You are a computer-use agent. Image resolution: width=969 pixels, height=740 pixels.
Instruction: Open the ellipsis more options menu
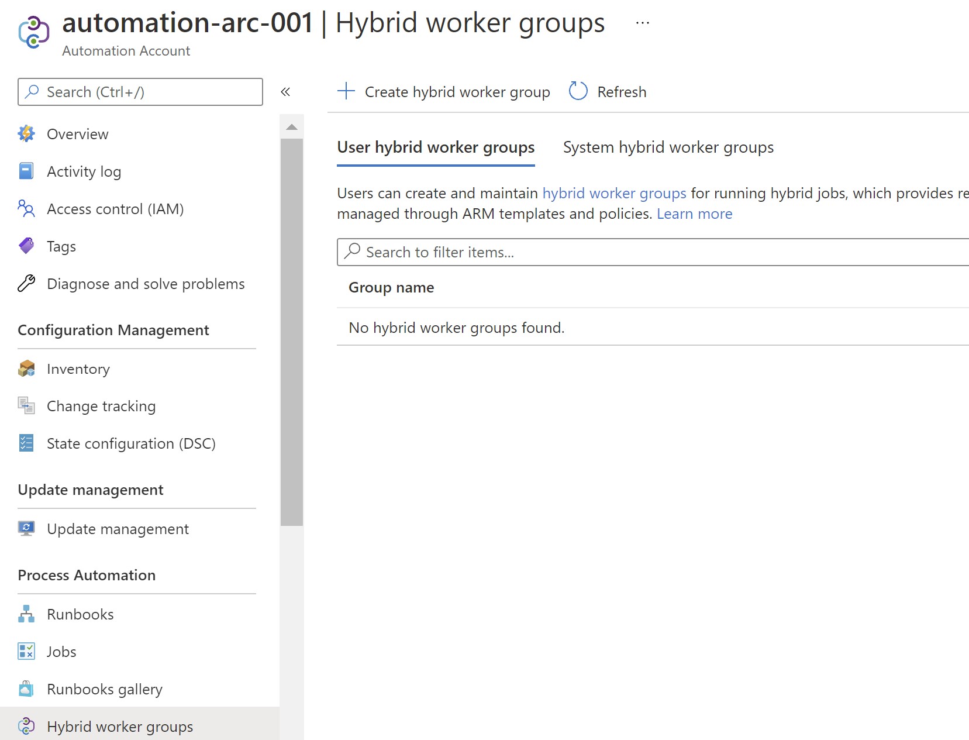(643, 23)
